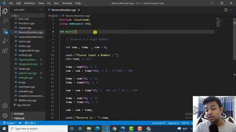Click the weather 86°F tray widget
The width and height of the screenshot is (236, 132).
[183, 129]
